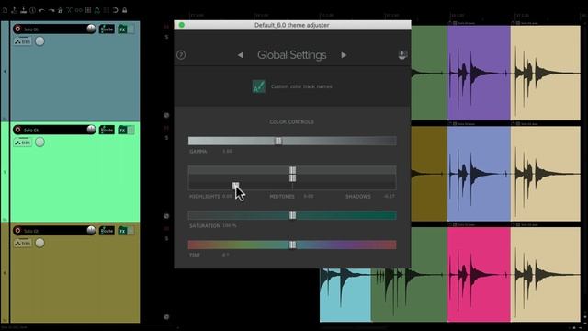Click the trim envelope button on olive track

click(x=22, y=243)
